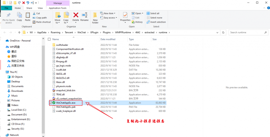Click the Manage contextual tab

[x=58, y=3]
